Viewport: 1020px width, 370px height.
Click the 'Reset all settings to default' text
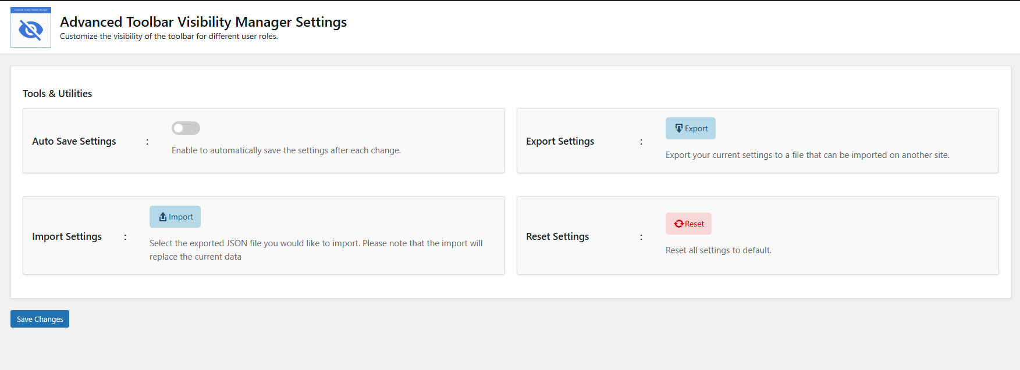718,250
